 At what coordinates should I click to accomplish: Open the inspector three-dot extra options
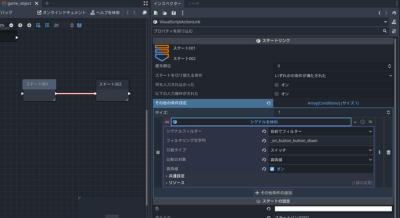(x=183, y=13)
